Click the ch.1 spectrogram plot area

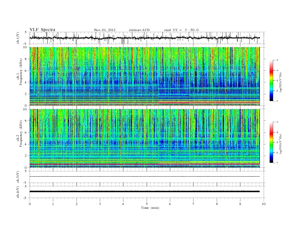point(144,76)
